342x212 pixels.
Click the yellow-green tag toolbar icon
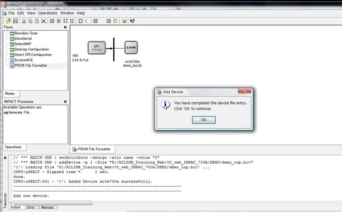click(x=124, y=21)
